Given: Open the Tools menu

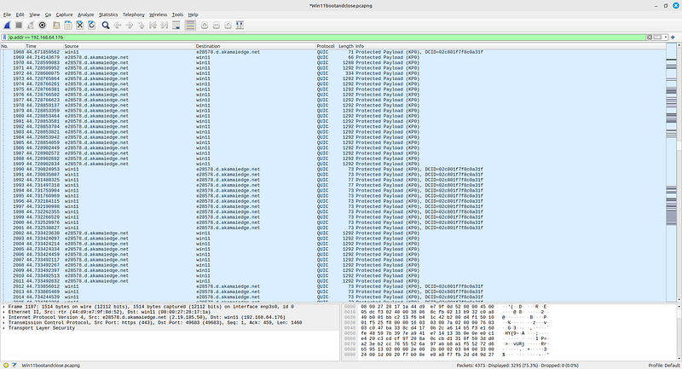Looking at the screenshot, I should [x=177, y=14].
